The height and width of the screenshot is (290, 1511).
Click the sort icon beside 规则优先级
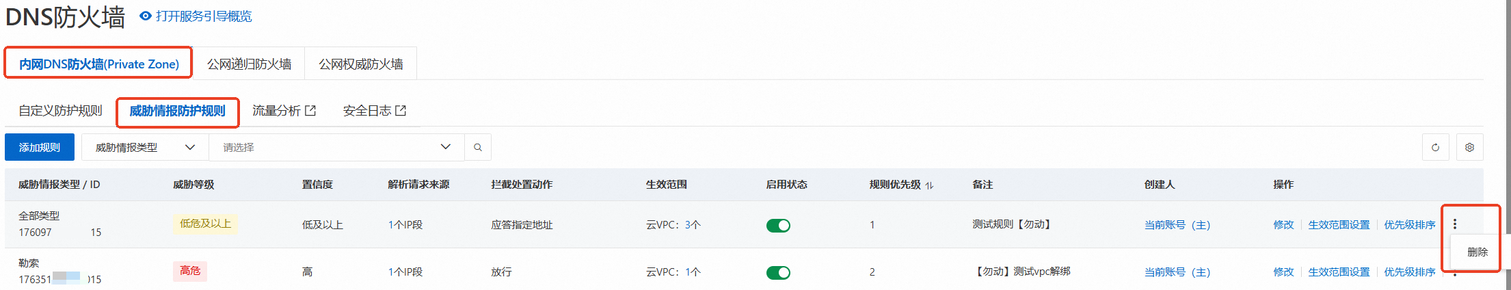(929, 185)
